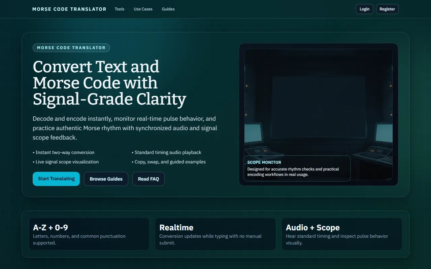The width and height of the screenshot is (431, 269).
Task: Open the Read FAQ button
Action: point(148,179)
